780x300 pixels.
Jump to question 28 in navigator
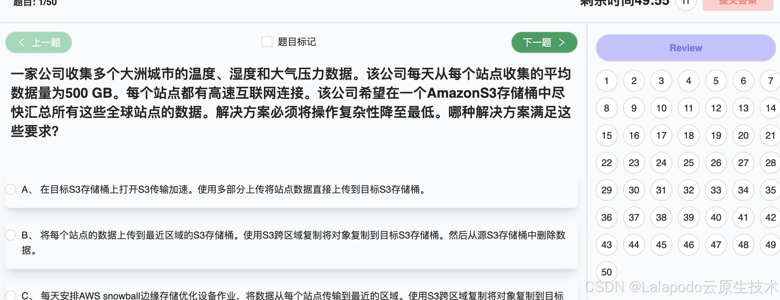click(770, 163)
